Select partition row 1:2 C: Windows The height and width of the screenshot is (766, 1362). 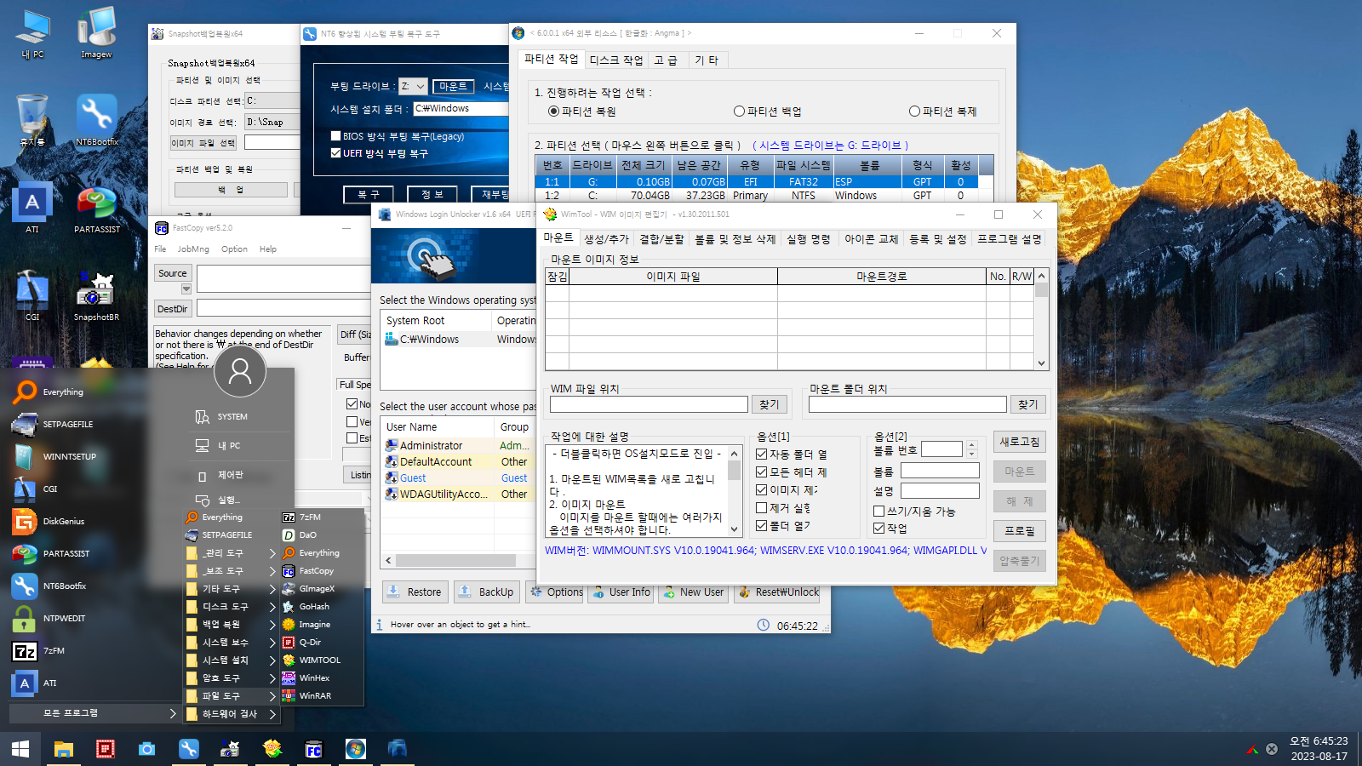[x=756, y=196]
